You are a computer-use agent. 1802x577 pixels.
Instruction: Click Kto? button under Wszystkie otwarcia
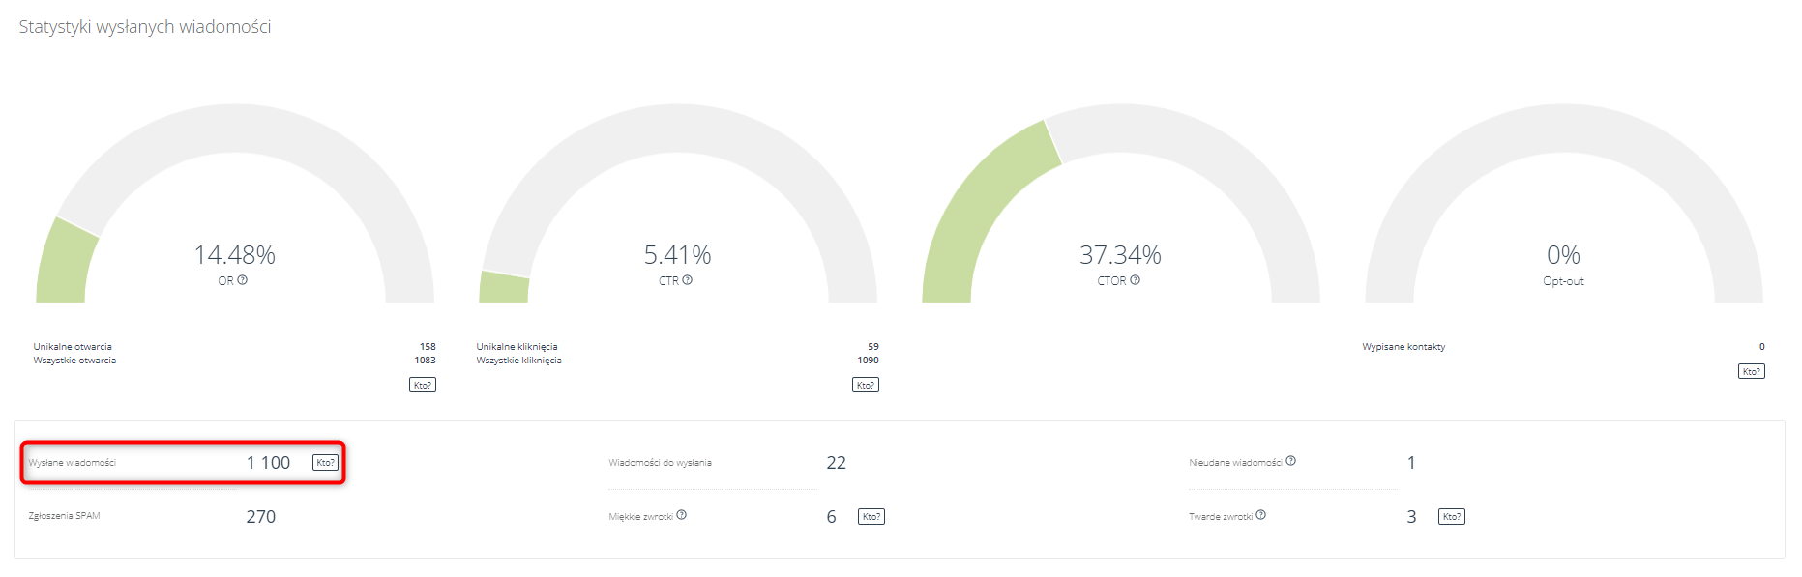click(423, 385)
